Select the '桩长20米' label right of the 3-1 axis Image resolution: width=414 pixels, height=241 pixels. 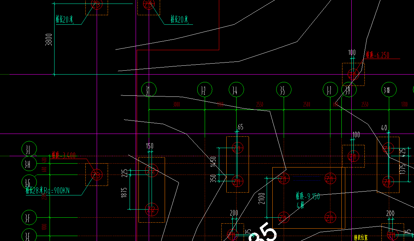(180, 19)
